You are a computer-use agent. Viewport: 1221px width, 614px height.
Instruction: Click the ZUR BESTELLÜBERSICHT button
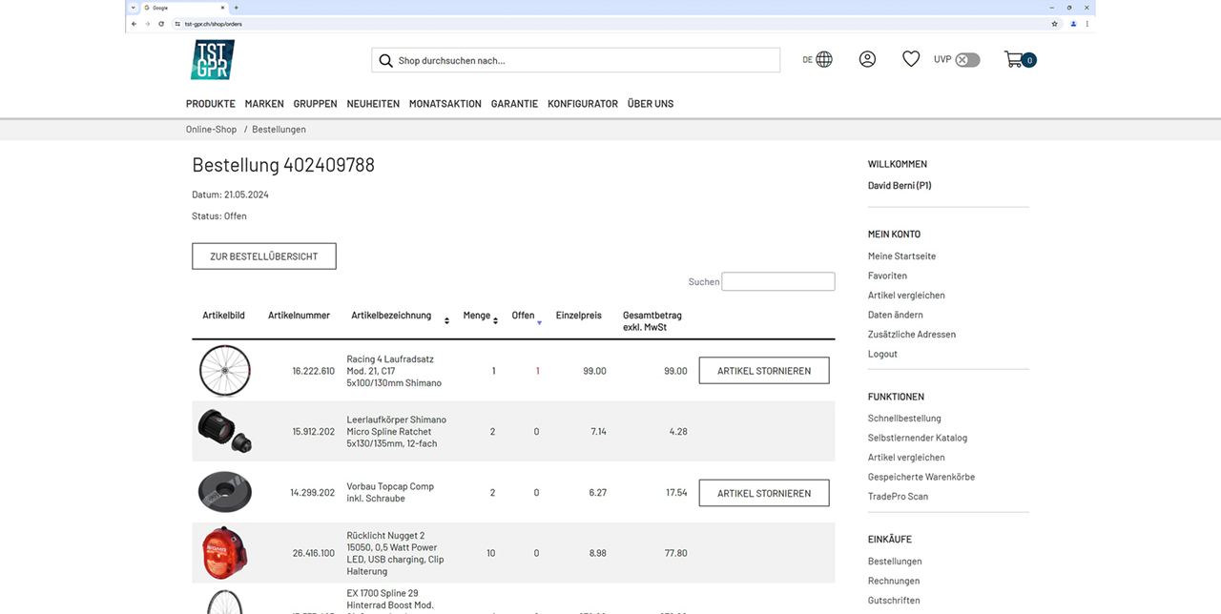tap(264, 256)
